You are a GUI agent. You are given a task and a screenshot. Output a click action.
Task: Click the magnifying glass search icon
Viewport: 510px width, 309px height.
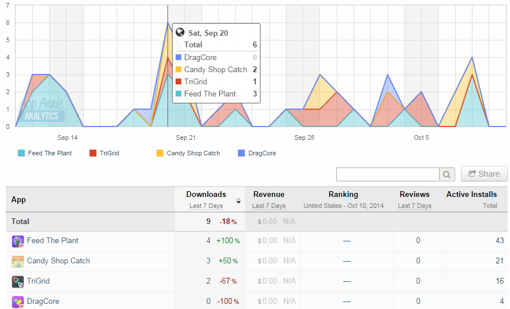tap(446, 174)
